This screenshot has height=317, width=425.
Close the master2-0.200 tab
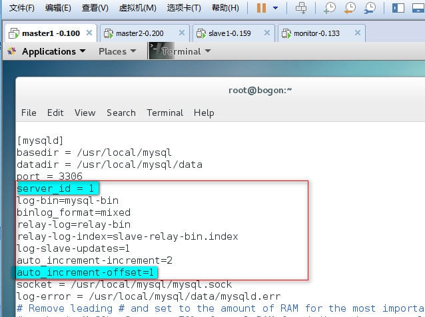click(182, 33)
